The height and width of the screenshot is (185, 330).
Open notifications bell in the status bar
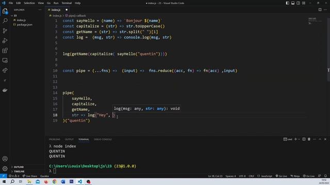coord(325,176)
